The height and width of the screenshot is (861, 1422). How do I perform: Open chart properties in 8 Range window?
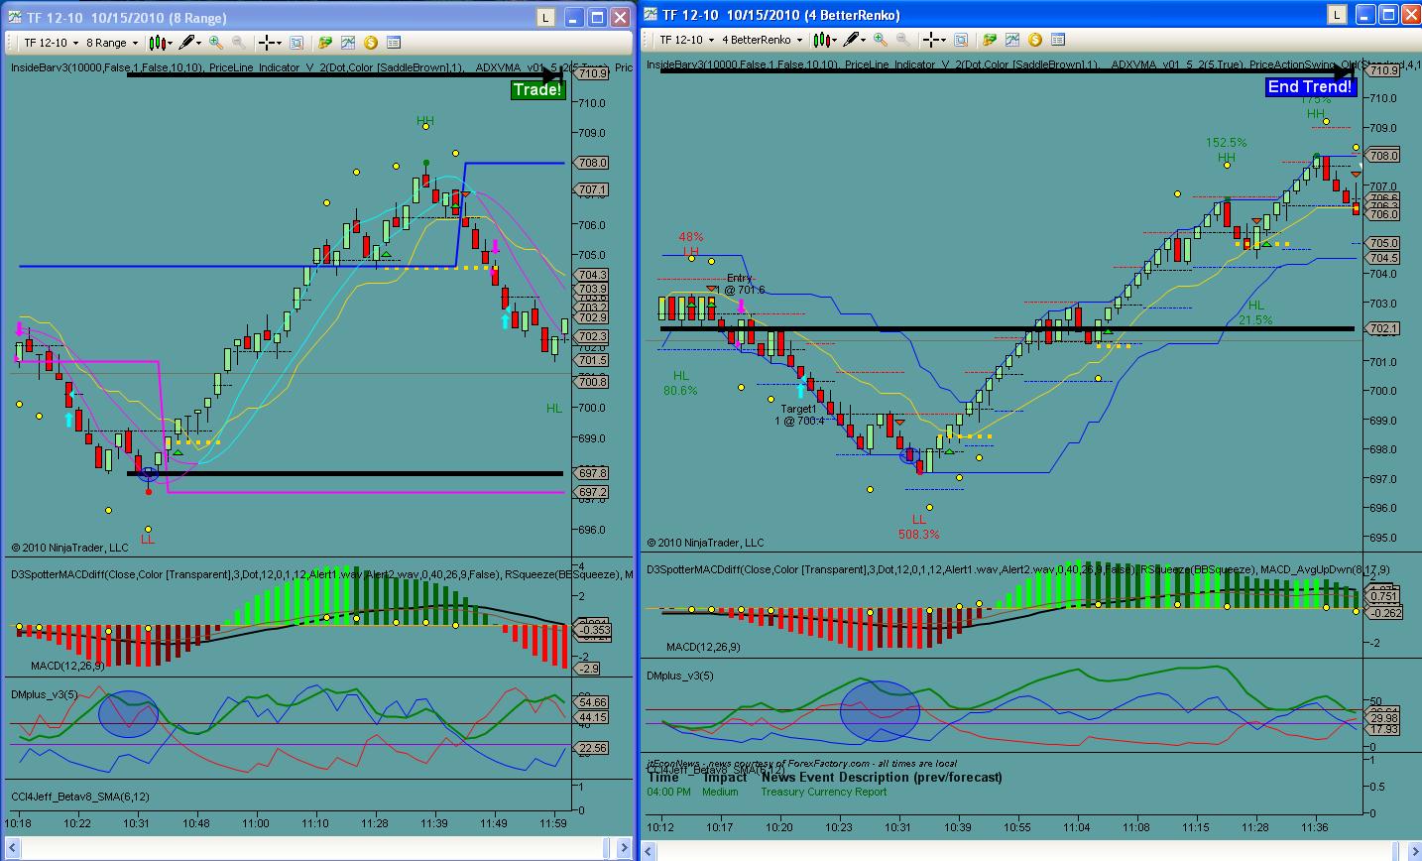click(x=394, y=43)
